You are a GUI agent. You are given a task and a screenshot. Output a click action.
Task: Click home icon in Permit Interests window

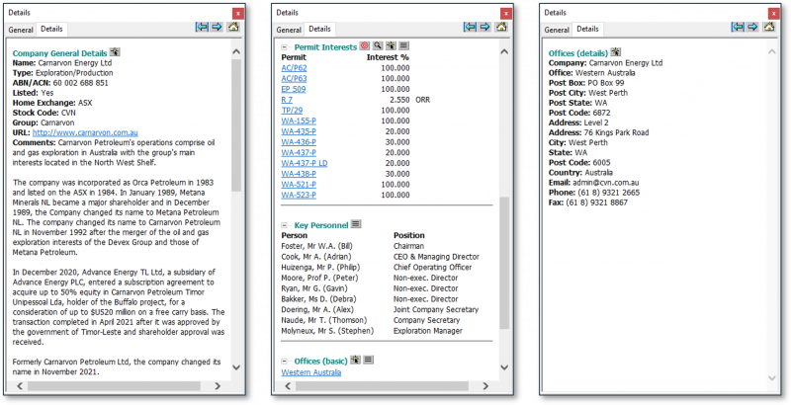pyautogui.click(x=501, y=27)
